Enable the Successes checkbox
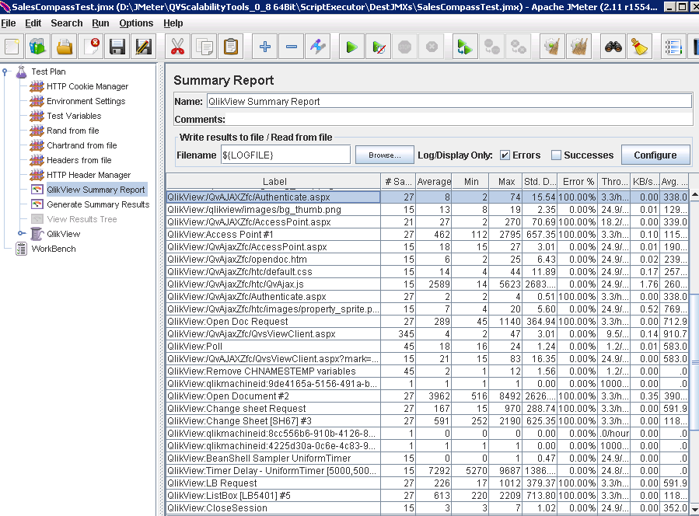The height and width of the screenshot is (516, 699). [556, 155]
